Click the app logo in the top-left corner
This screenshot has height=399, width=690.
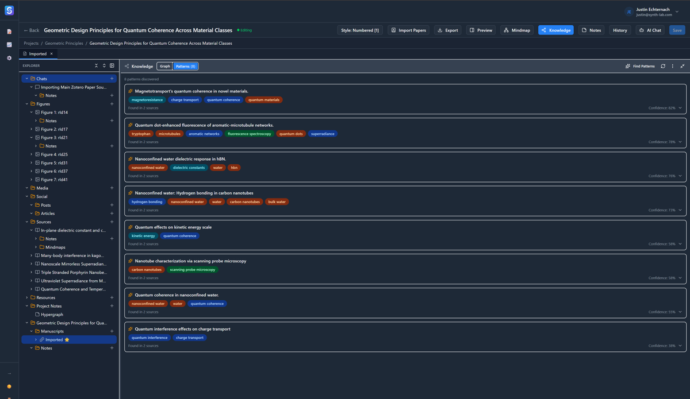click(9, 10)
